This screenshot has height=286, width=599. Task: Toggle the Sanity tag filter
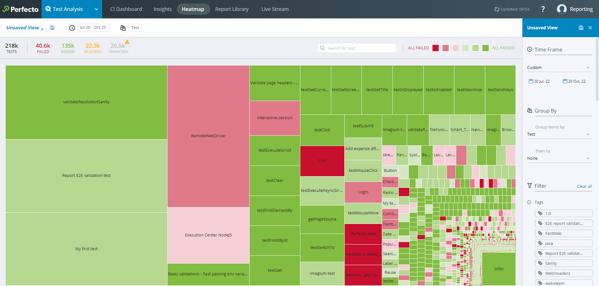pyautogui.click(x=564, y=263)
